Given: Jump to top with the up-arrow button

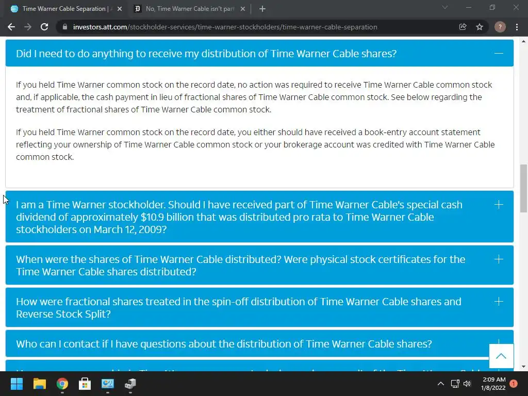Looking at the screenshot, I should pos(501,356).
